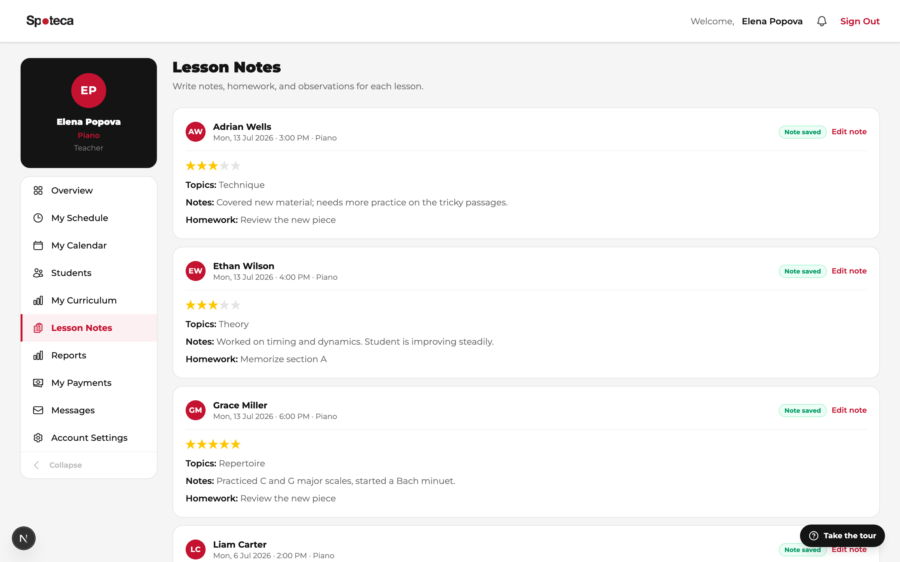
Task: Go to My Schedule
Action: pyautogui.click(x=89, y=218)
